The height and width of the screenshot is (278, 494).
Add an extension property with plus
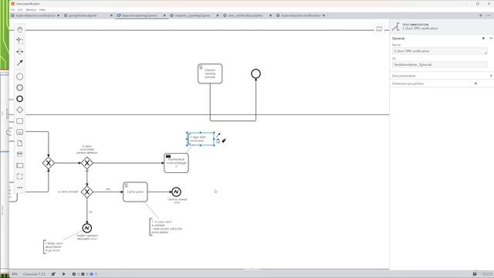[x=475, y=83]
